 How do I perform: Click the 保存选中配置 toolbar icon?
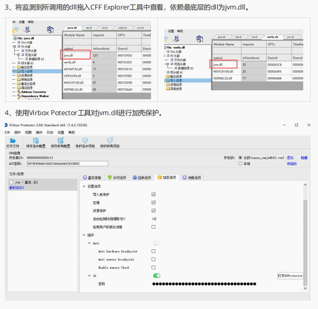point(36,141)
